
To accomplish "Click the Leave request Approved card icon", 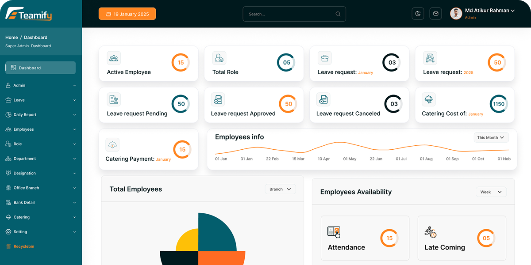I will 218,99.
